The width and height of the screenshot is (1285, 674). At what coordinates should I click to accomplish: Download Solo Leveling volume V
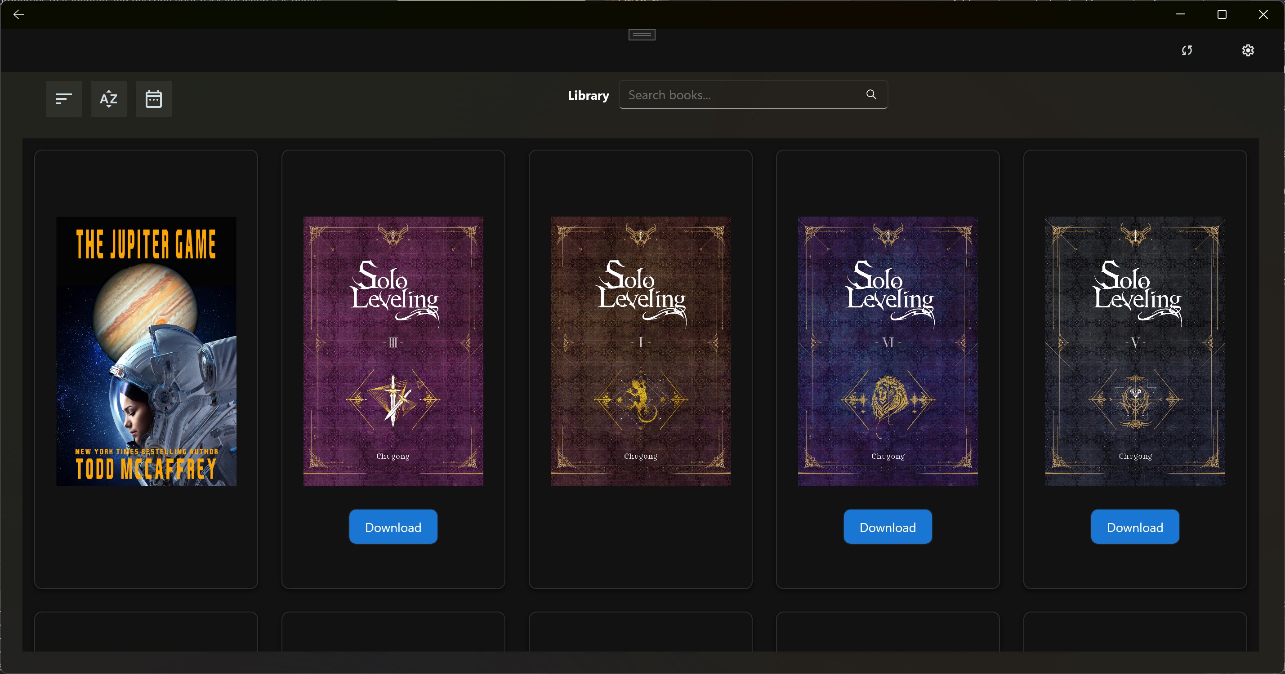(x=1134, y=527)
